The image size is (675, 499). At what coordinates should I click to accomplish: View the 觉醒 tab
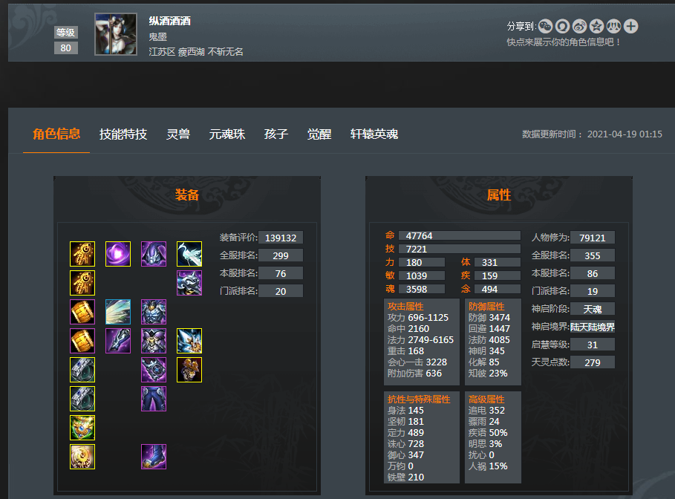319,134
